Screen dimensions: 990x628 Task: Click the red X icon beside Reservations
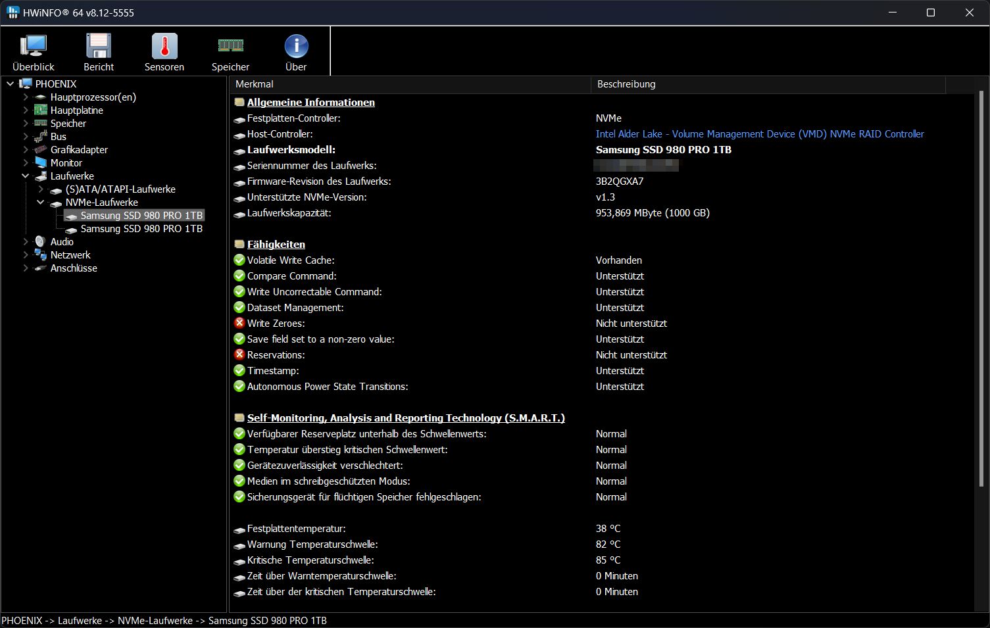pos(239,354)
